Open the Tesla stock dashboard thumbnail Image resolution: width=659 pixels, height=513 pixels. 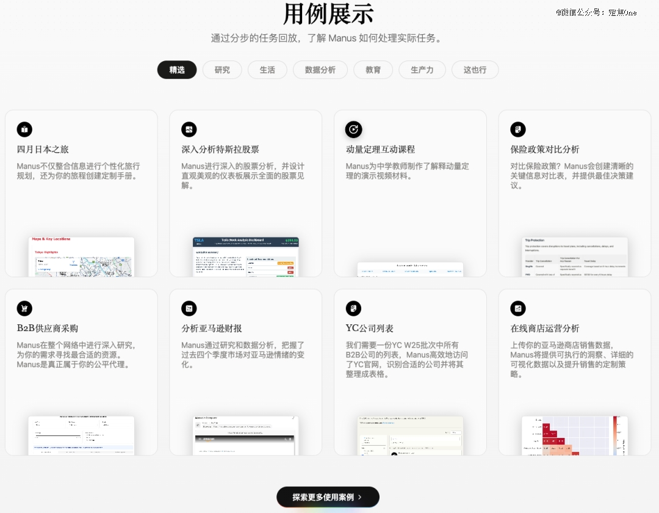click(246, 256)
